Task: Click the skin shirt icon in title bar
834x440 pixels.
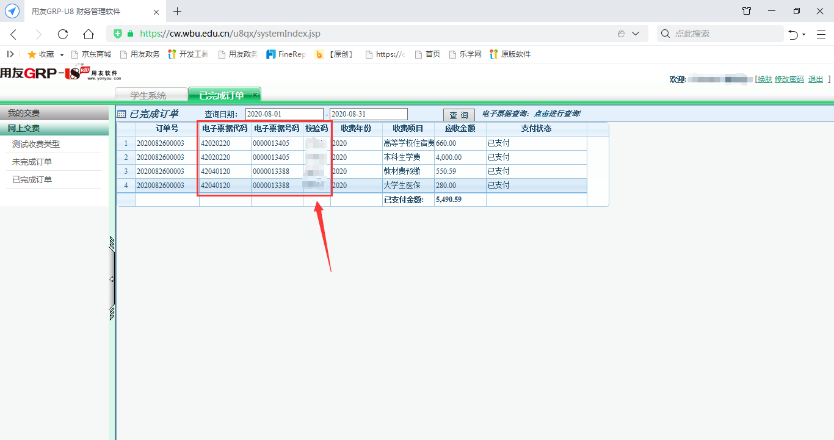Action: (747, 11)
